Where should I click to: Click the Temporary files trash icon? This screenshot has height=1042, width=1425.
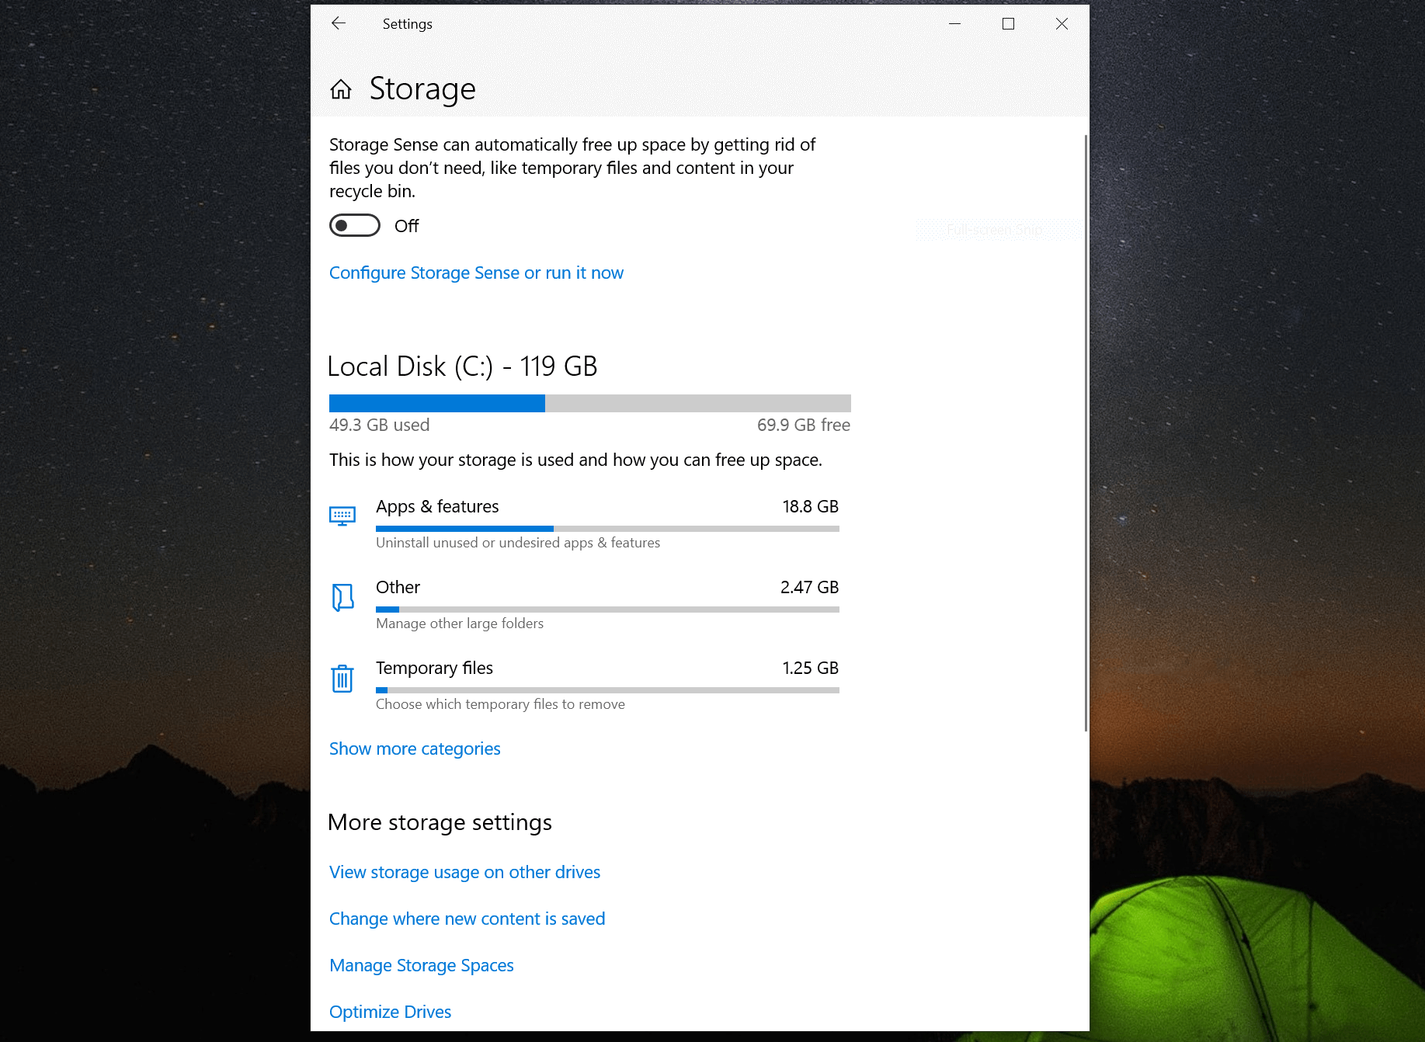tap(342, 678)
